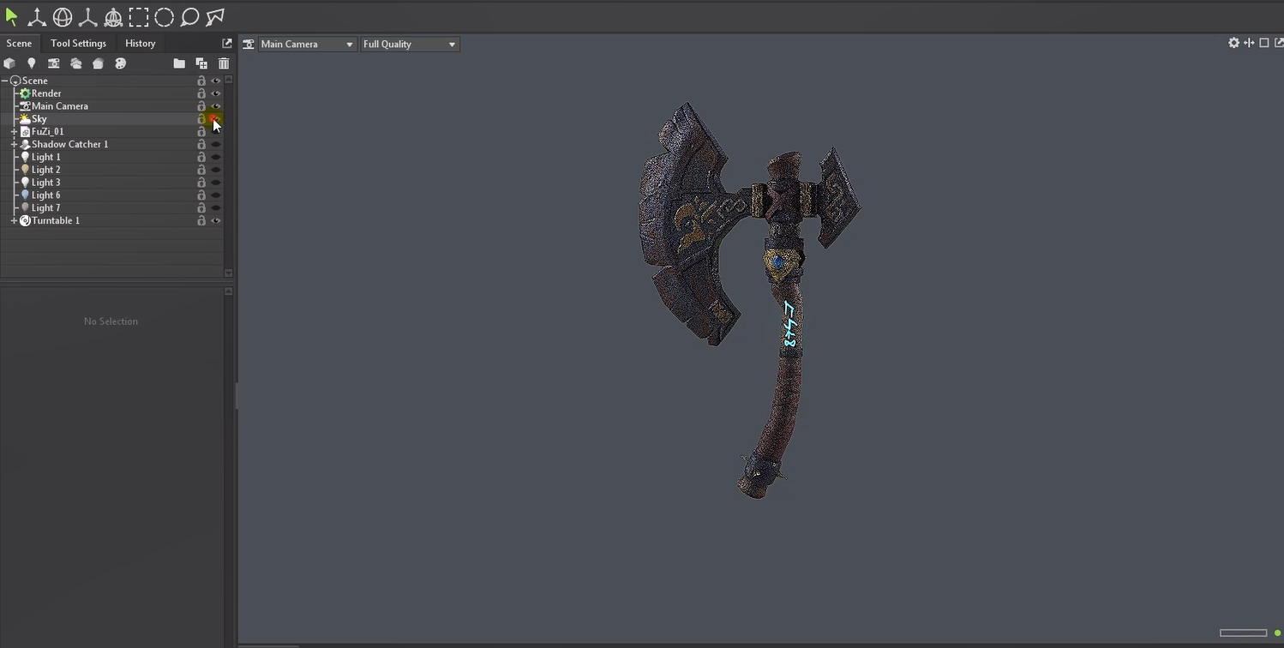Select Light 6 in the scene list

point(45,195)
